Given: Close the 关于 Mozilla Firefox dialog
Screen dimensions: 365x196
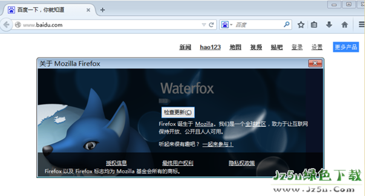Looking at the screenshot, I should tap(315, 63).
